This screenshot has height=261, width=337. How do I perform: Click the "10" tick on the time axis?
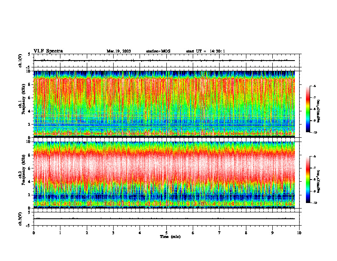point(299,233)
